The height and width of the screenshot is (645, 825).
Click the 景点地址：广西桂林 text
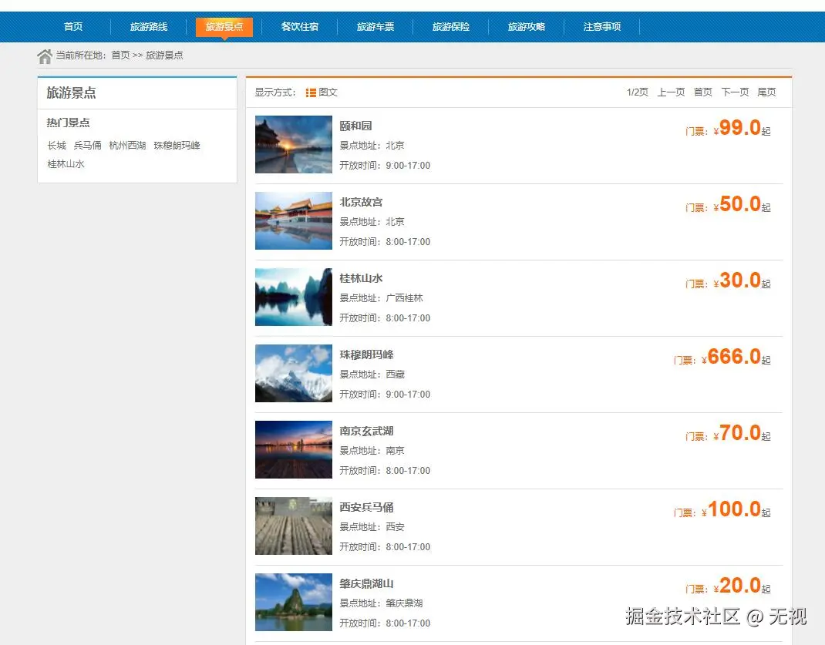[382, 298]
